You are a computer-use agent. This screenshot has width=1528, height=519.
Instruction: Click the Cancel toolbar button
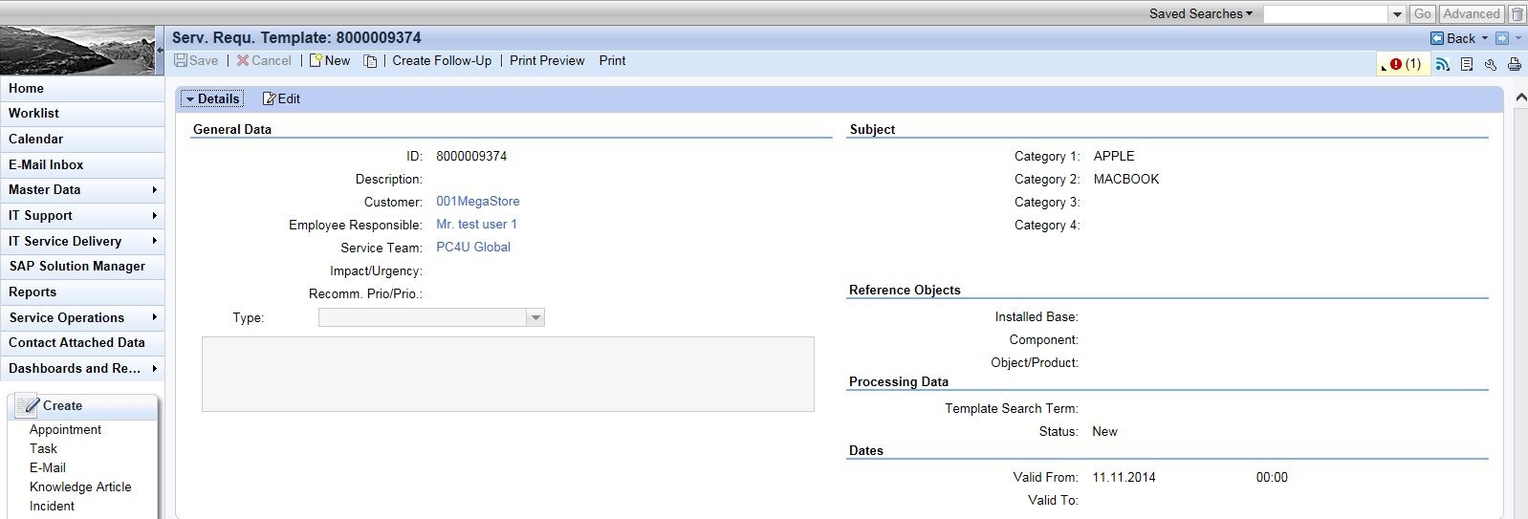point(264,60)
